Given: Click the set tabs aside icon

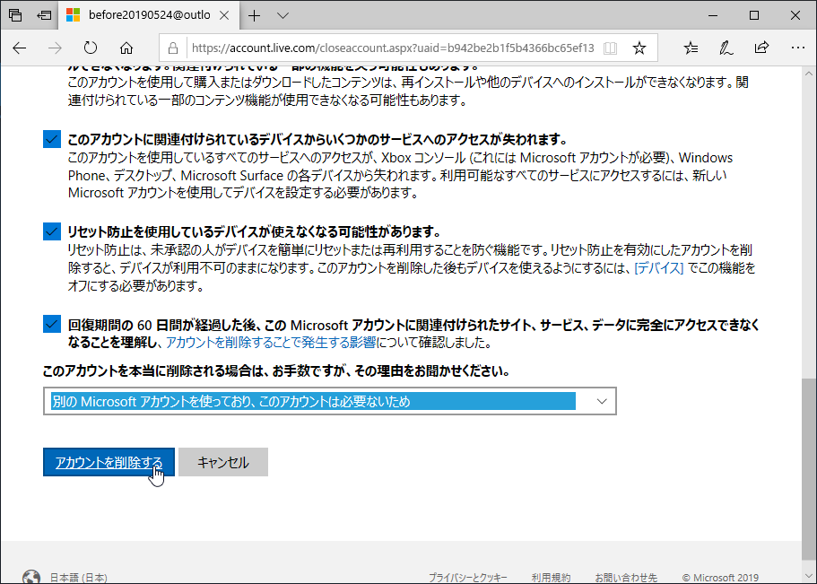Looking at the screenshot, I should coord(44,15).
